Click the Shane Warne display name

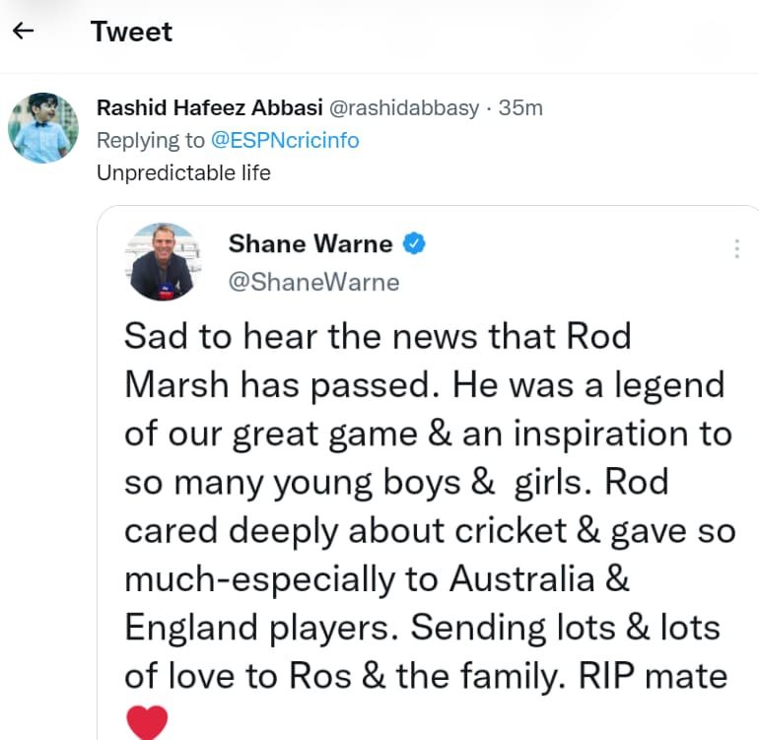click(x=310, y=243)
